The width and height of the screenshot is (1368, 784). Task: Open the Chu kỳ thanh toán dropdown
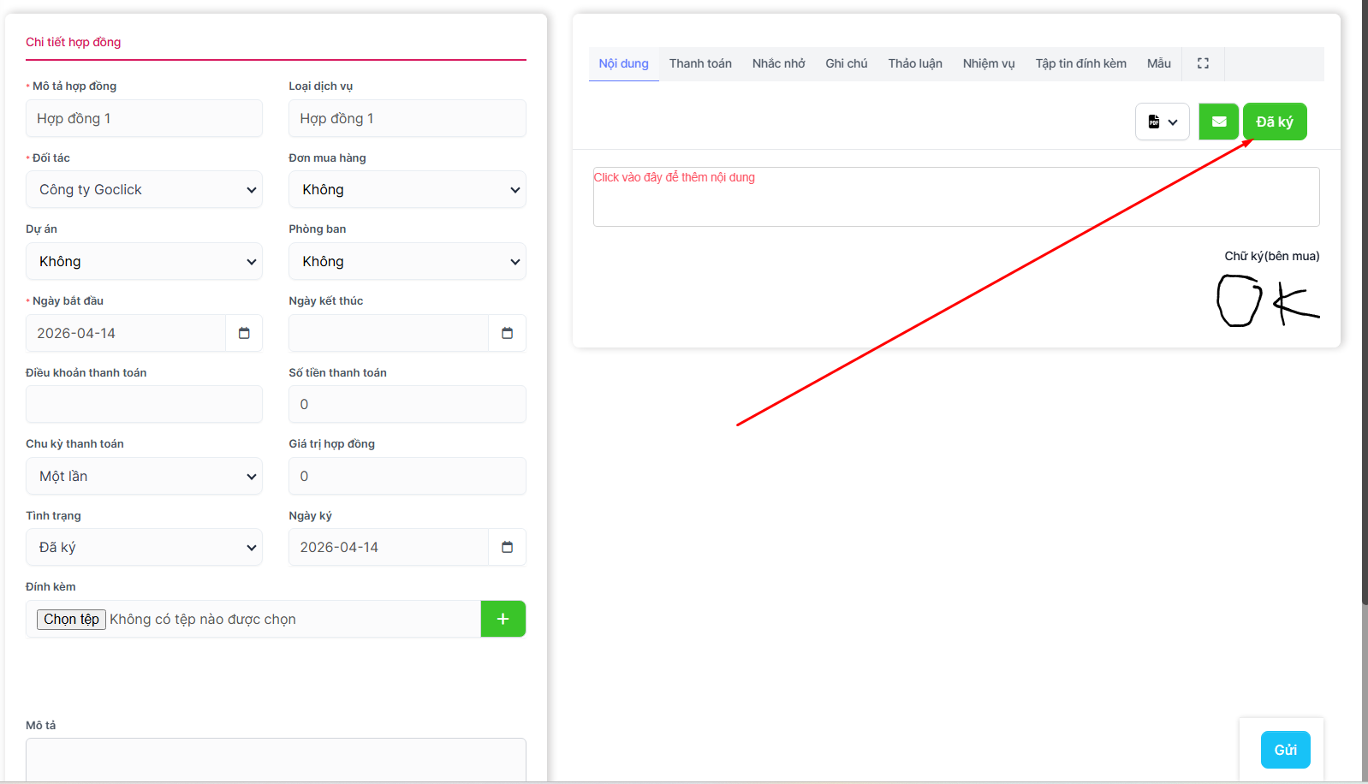click(144, 477)
